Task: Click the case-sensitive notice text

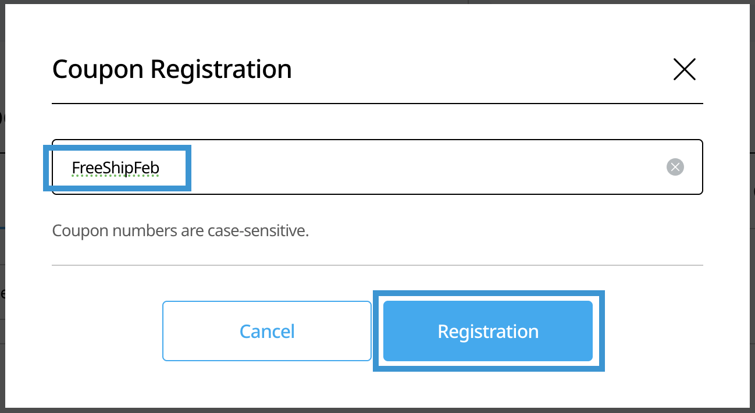Action: [180, 231]
